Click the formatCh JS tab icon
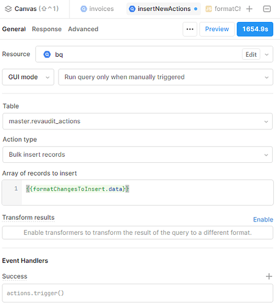The image size is (280, 305). pyautogui.click(x=209, y=9)
